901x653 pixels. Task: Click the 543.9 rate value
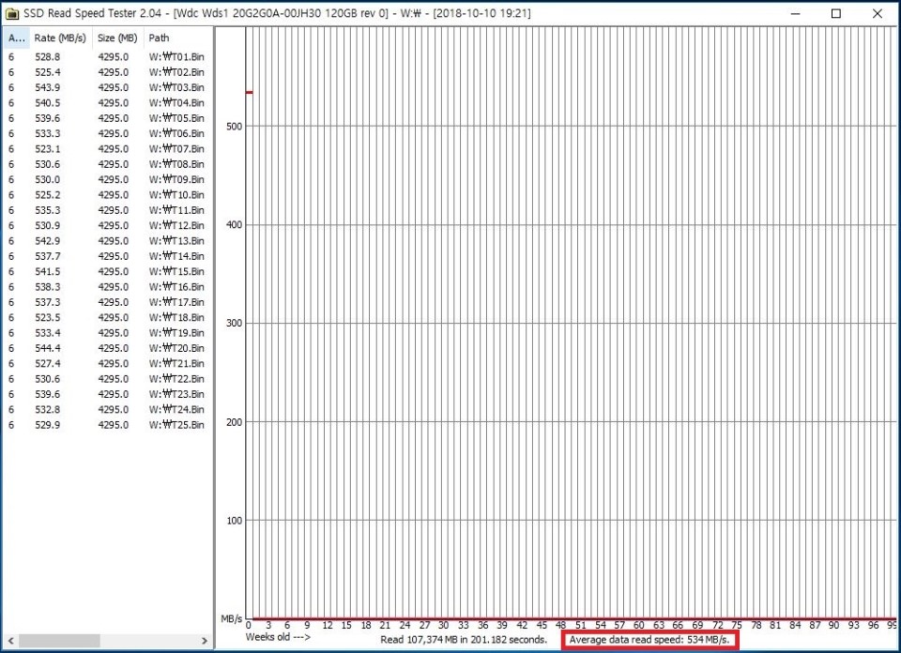tap(47, 87)
